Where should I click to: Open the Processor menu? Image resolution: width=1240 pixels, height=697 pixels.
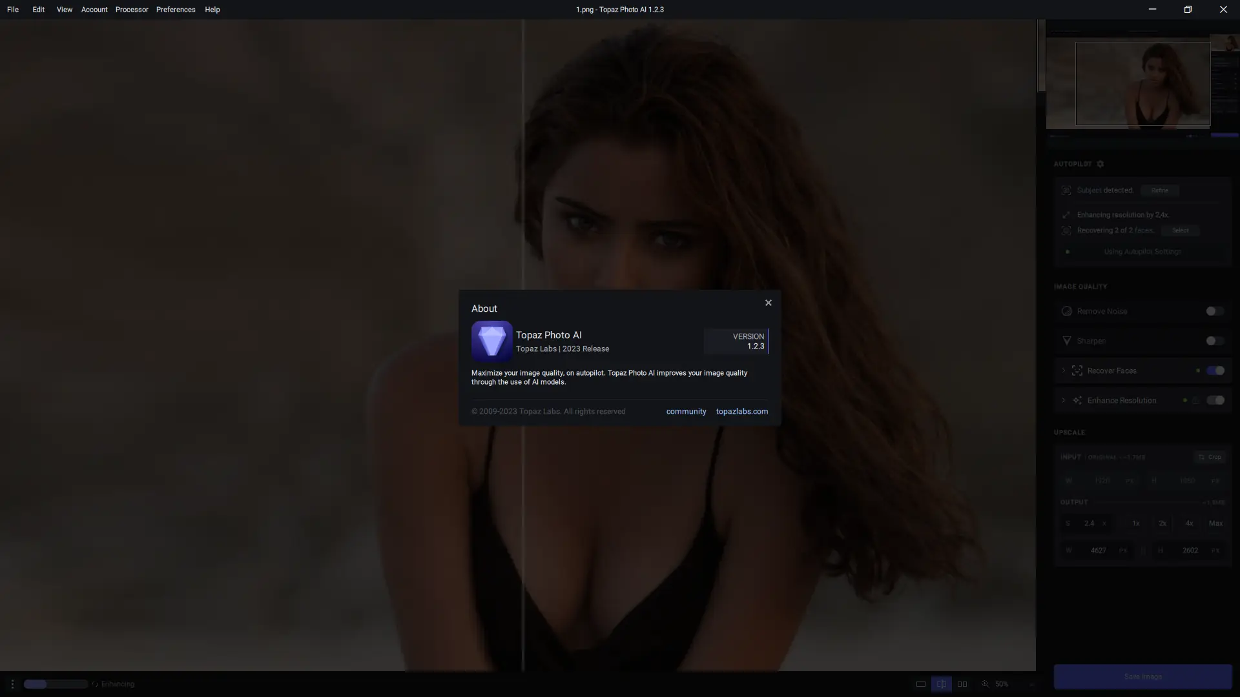pyautogui.click(x=132, y=10)
